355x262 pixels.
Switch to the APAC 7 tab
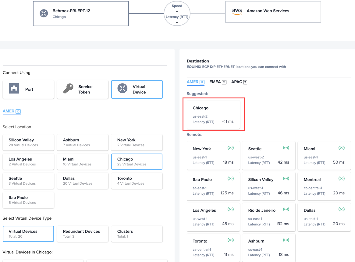click(x=239, y=82)
